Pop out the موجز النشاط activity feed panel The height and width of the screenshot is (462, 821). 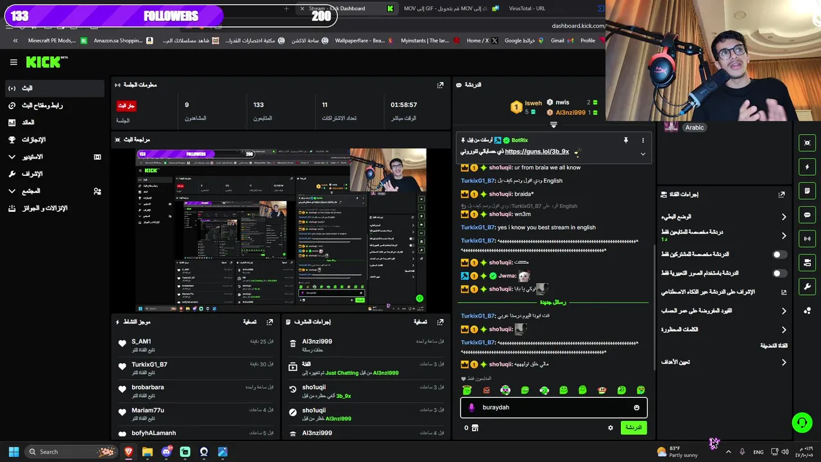[x=270, y=322]
